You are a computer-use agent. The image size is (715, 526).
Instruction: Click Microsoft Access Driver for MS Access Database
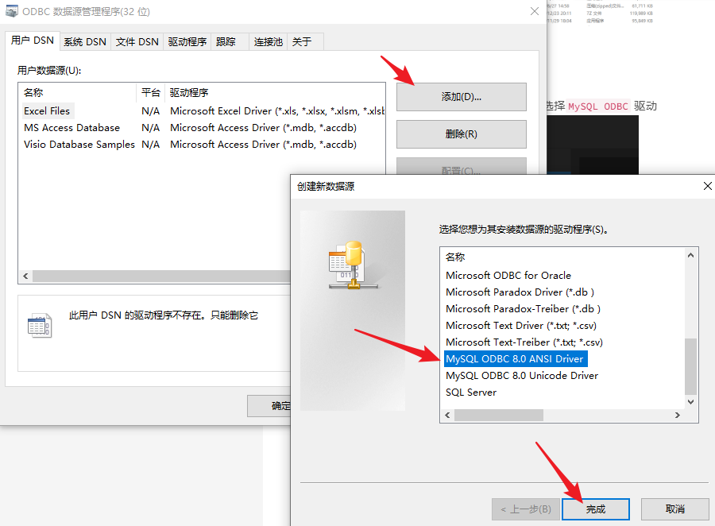[263, 128]
